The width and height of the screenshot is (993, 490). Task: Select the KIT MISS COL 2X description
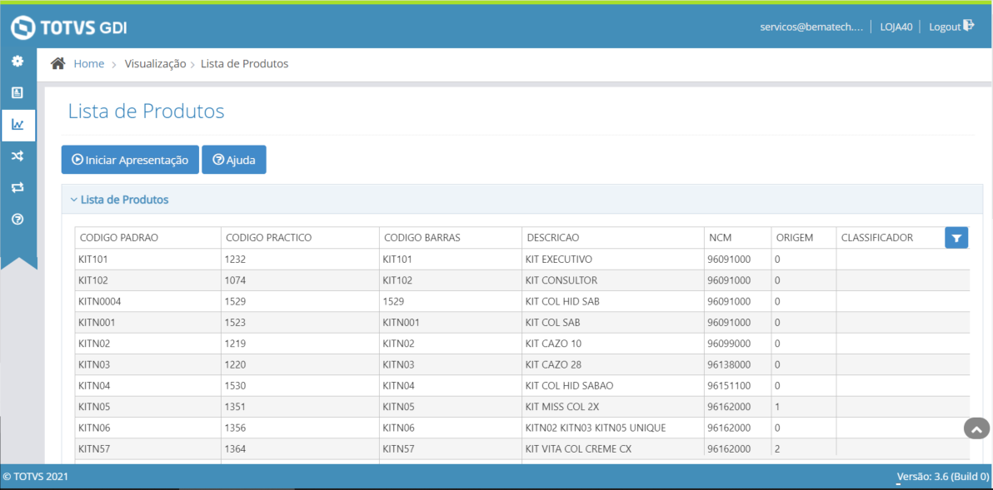pyautogui.click(x=613, y=407)
